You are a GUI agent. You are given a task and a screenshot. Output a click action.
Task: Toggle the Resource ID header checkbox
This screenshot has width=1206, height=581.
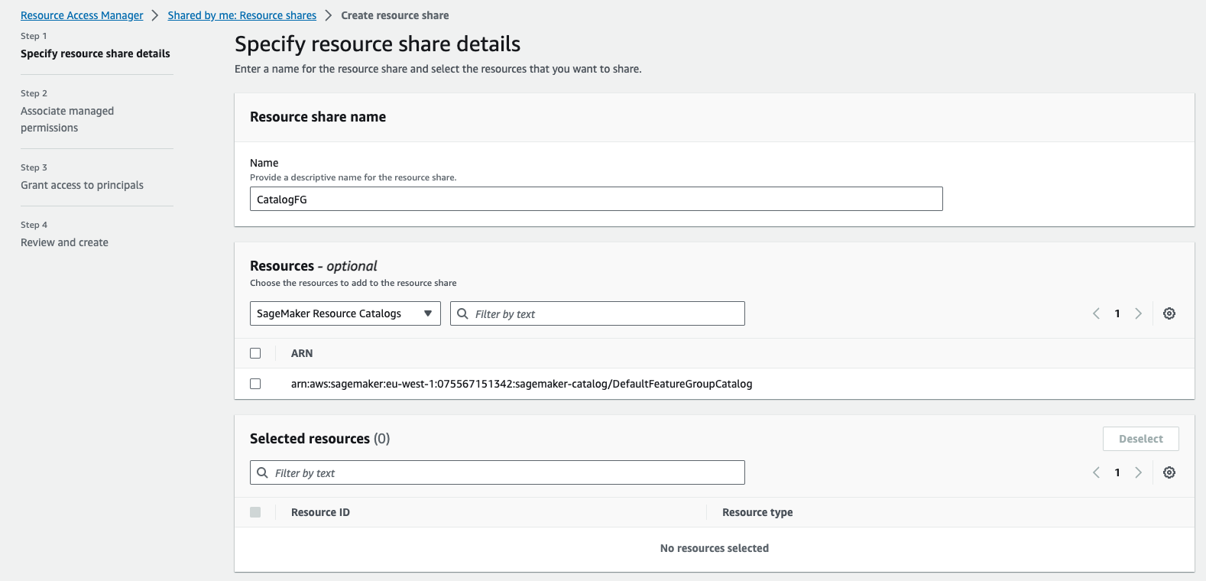[x=255, y=512]
